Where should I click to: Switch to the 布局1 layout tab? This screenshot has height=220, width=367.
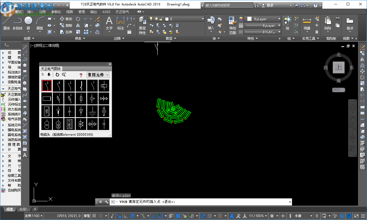pos(23,209)
